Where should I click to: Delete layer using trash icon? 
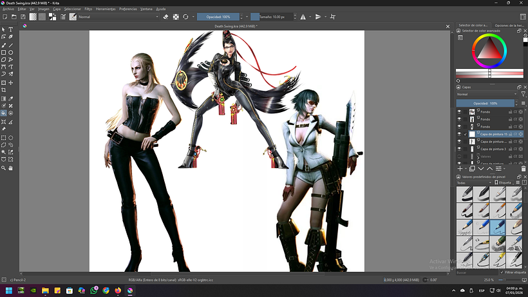[523, 169]
